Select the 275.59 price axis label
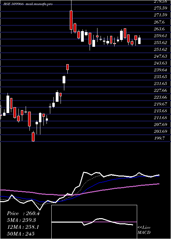 160,8
